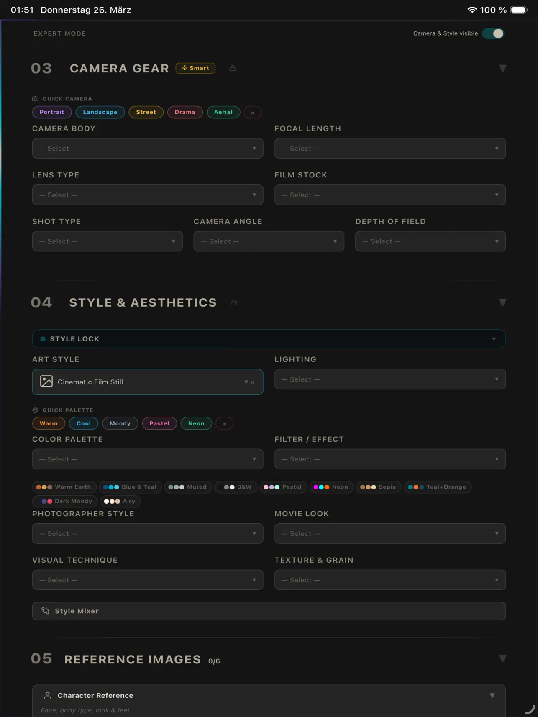Toggle Camera & Style visible switch

[493, 33]
